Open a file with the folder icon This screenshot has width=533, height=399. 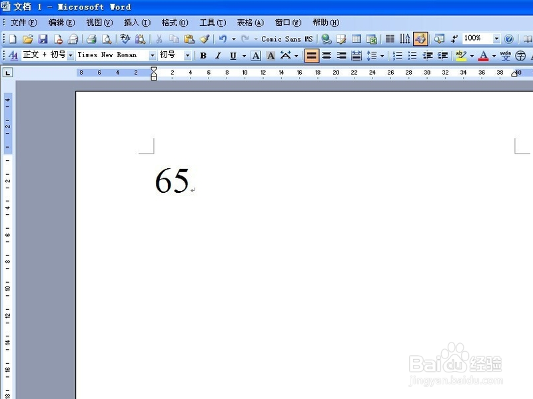[x=28, y=39]
